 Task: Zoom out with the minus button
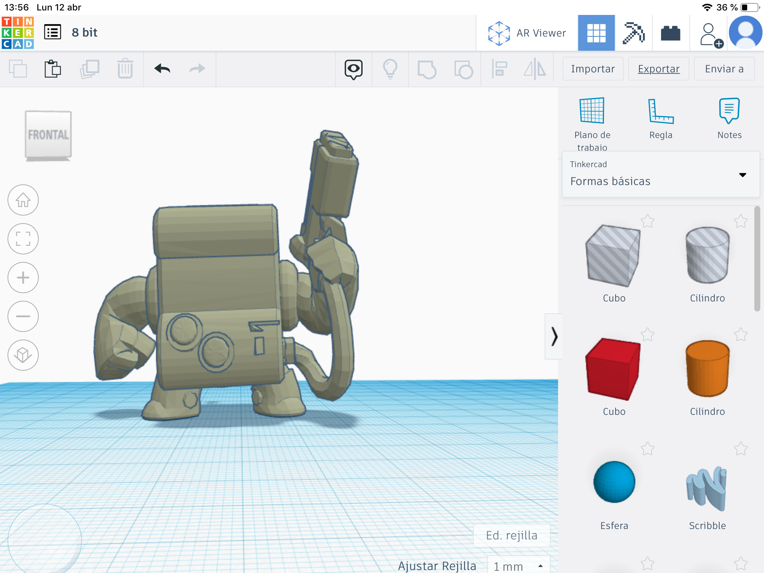[x=23, y=316]
